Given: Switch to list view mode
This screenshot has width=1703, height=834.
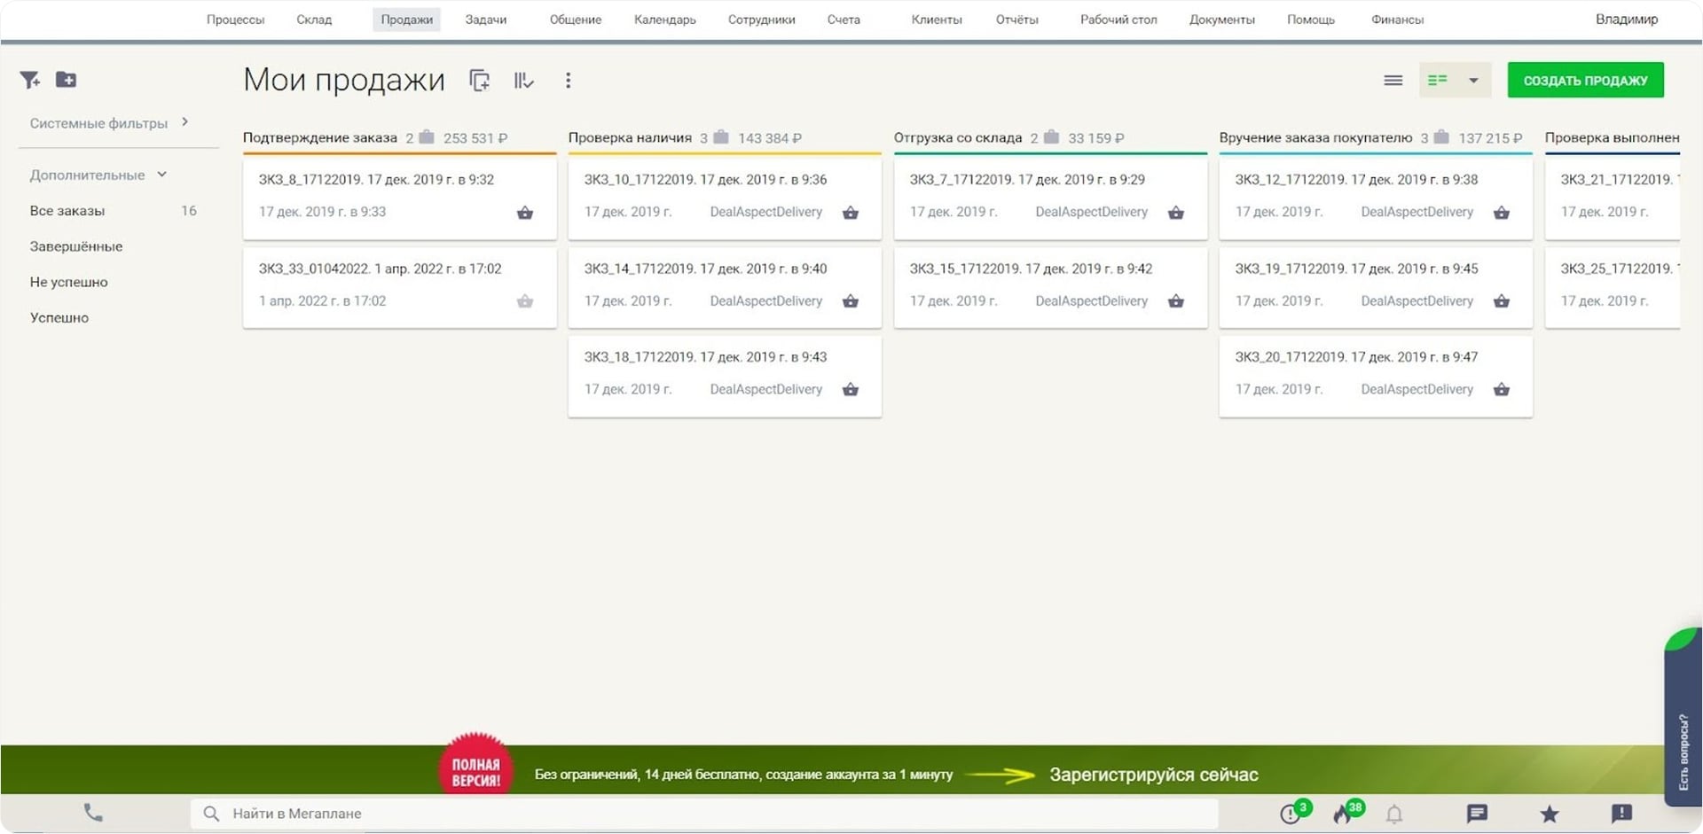Looking at the screenshot, I should (x=1393, y=81).
